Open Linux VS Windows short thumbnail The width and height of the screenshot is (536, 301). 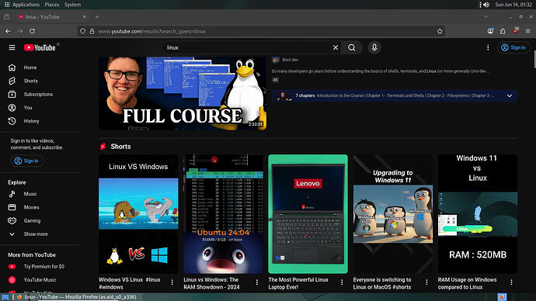pyautogui.click(x=138, y=214)
